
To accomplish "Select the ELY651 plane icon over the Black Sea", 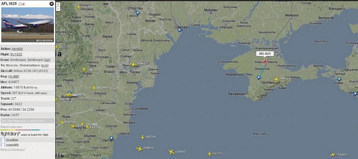I will 209,154.
